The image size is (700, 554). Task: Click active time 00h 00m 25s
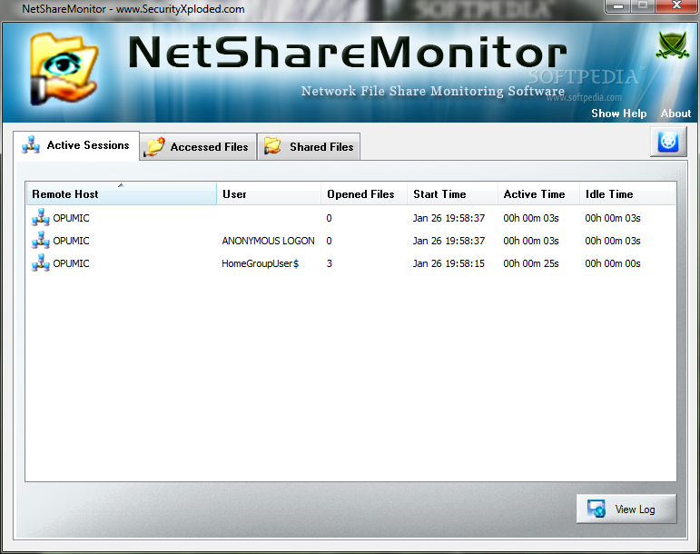tap(531, 263)
